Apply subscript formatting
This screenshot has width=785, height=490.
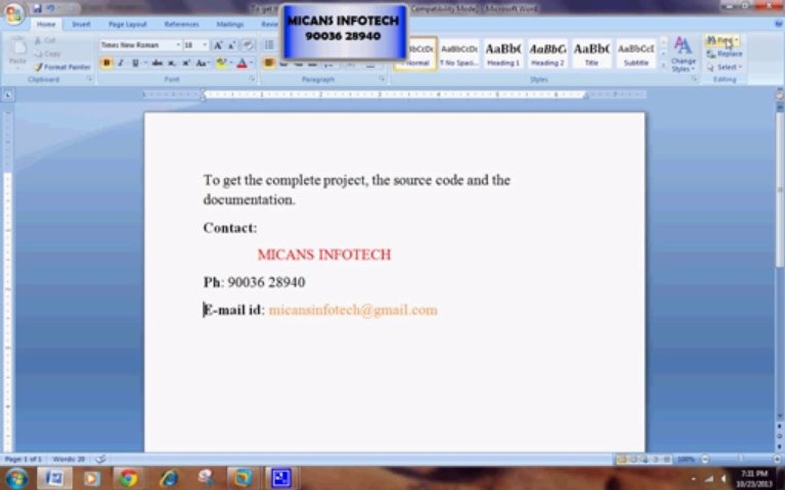(x=172, y=63)
